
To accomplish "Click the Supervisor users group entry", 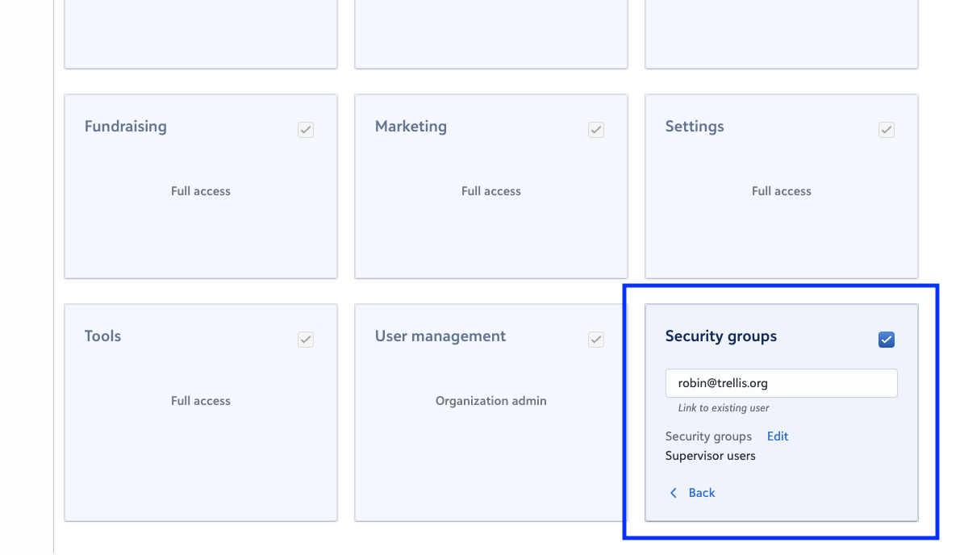I will (x=711, y=456).
